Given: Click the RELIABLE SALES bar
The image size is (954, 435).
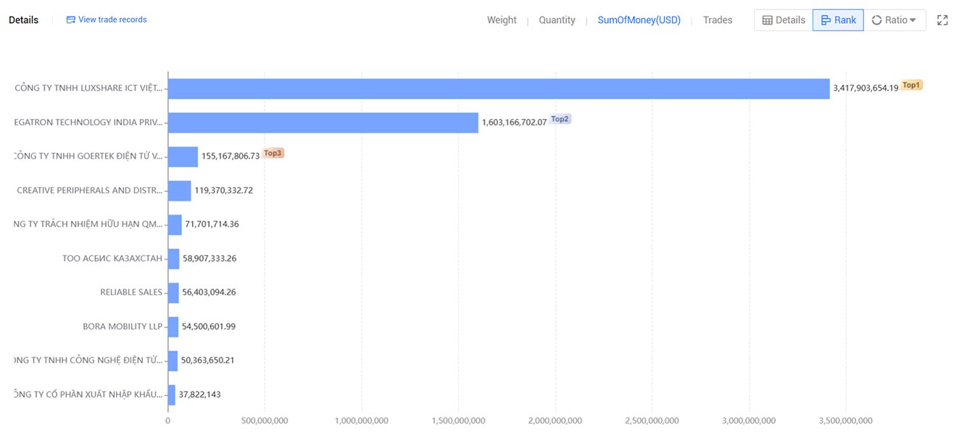Looking at the screenshot, I should (x=173, y=293).
